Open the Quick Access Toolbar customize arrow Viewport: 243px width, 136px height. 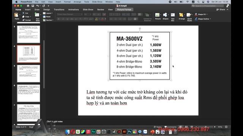(x=49, y=6)
